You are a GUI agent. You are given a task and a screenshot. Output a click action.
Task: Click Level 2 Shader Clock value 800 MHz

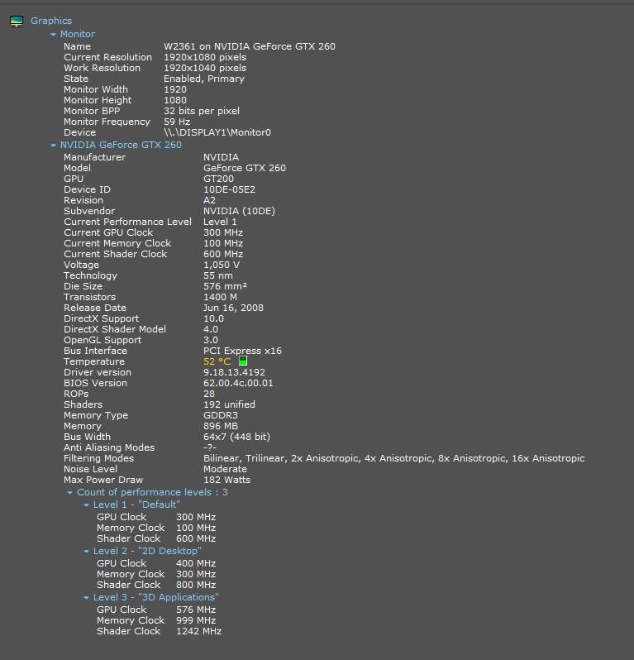(196, 585)
